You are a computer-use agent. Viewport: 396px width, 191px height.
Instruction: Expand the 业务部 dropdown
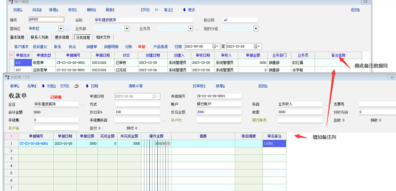click(x=127, y=29)
